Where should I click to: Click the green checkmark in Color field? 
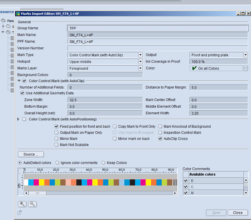pyautogui.click(x=194, y=68)
